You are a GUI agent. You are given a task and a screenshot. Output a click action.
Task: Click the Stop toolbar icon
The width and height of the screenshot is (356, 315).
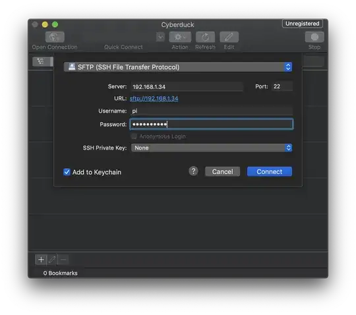click(x=314, y=37)
